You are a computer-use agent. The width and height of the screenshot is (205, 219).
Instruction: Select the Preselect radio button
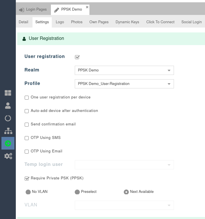click(x=77, y=192)
